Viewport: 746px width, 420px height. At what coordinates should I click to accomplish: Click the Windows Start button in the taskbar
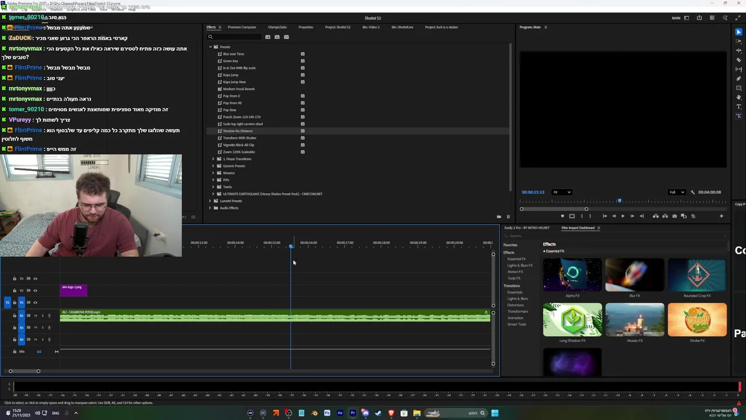[x=495, y=413]
